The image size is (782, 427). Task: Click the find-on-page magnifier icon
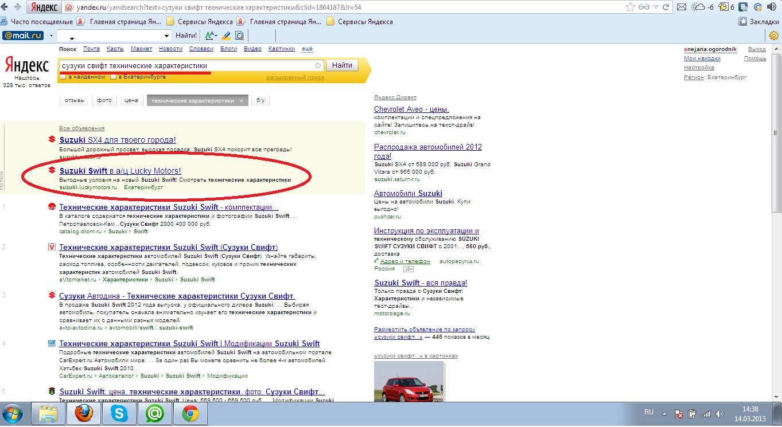240,36
